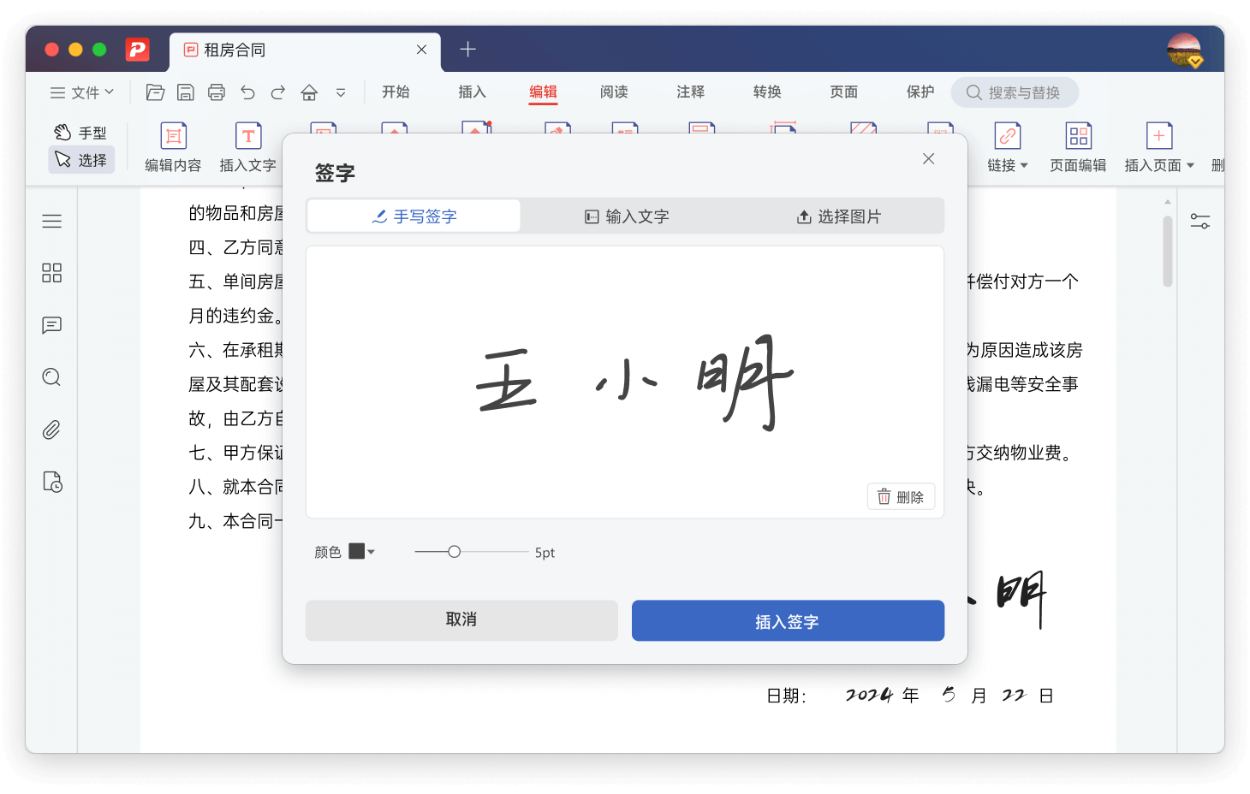Viewport: 1250px width, 794px height.
Task: Click the user avatar in title bar
Action: pyautogui.click(x=1184, y=50)
